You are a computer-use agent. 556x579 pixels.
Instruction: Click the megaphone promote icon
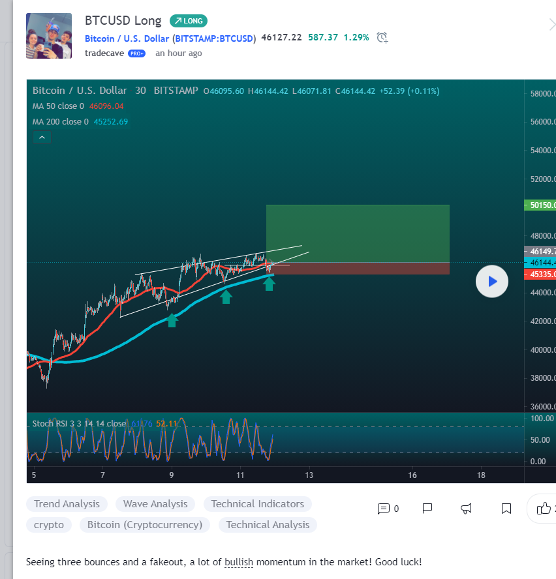[467, 509]
